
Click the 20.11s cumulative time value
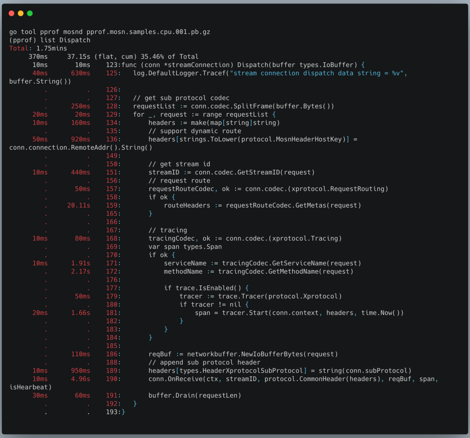coord(78,206)
